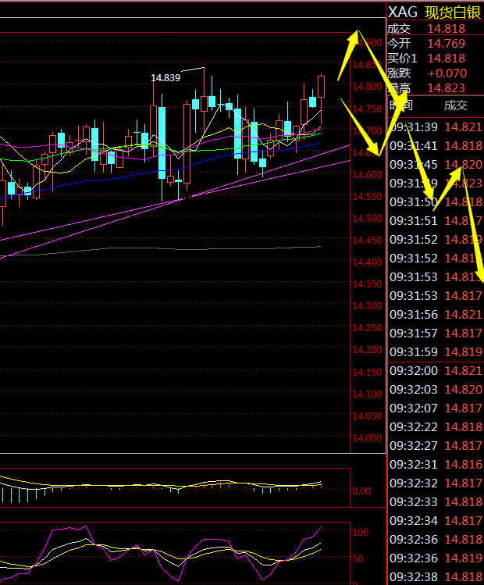Viewport: 484px width, 585px height.
Task: Click the 09:32:36 row priced 14.819
Action: coord(436,558)
